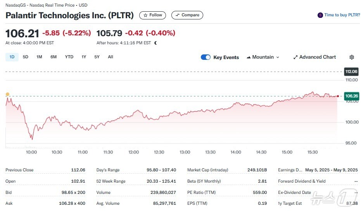This screenshot has height=211, width=361.
Task: Click the chart settings gear icon
Action: pyautogui.click(x=352, y=57)
